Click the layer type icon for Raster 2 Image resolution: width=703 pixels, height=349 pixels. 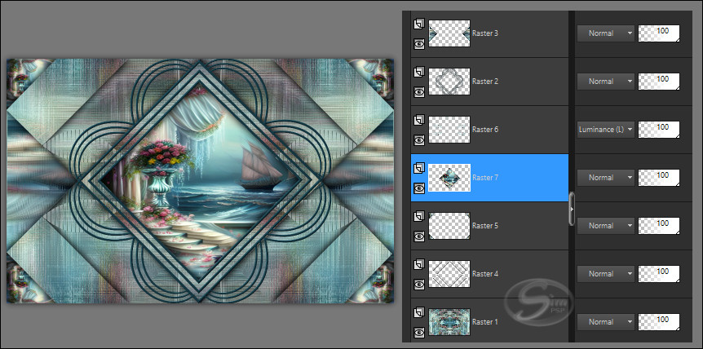pyautogui.click(x=419, y=72)
